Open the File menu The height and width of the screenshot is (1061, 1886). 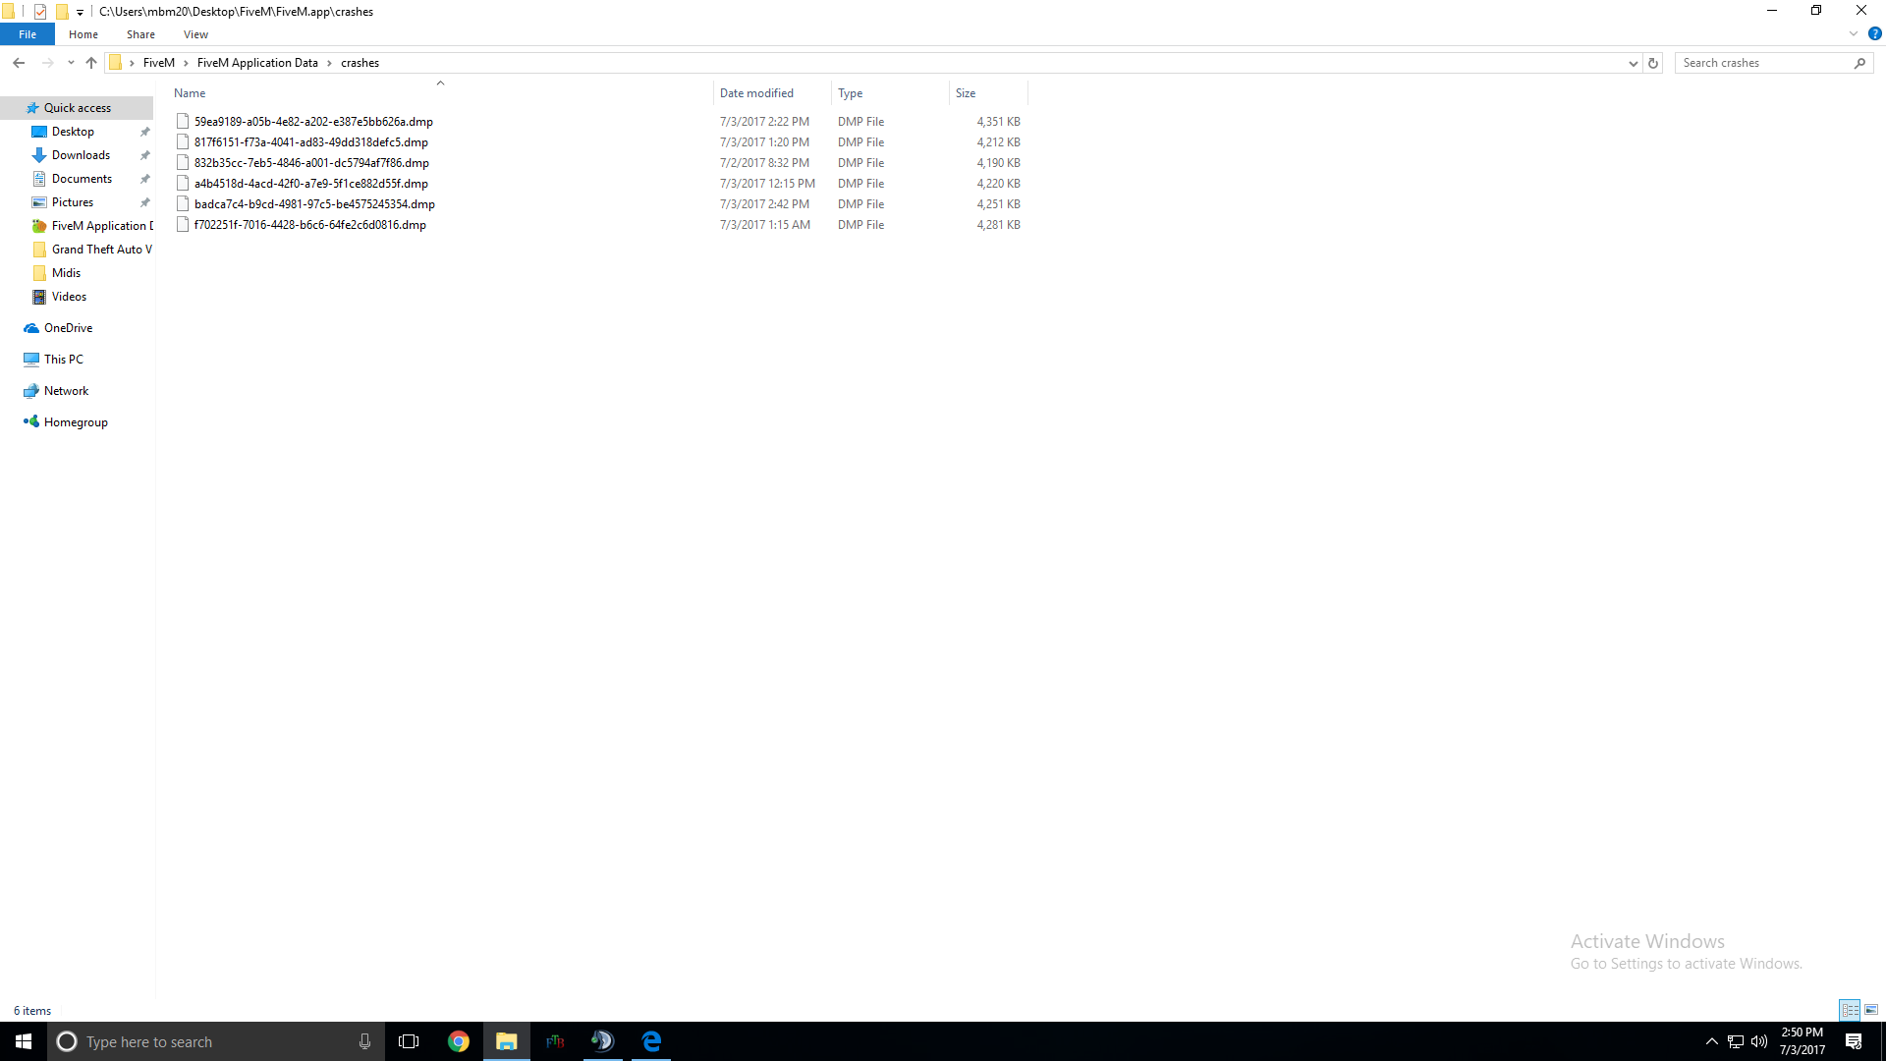pos(28,34)
